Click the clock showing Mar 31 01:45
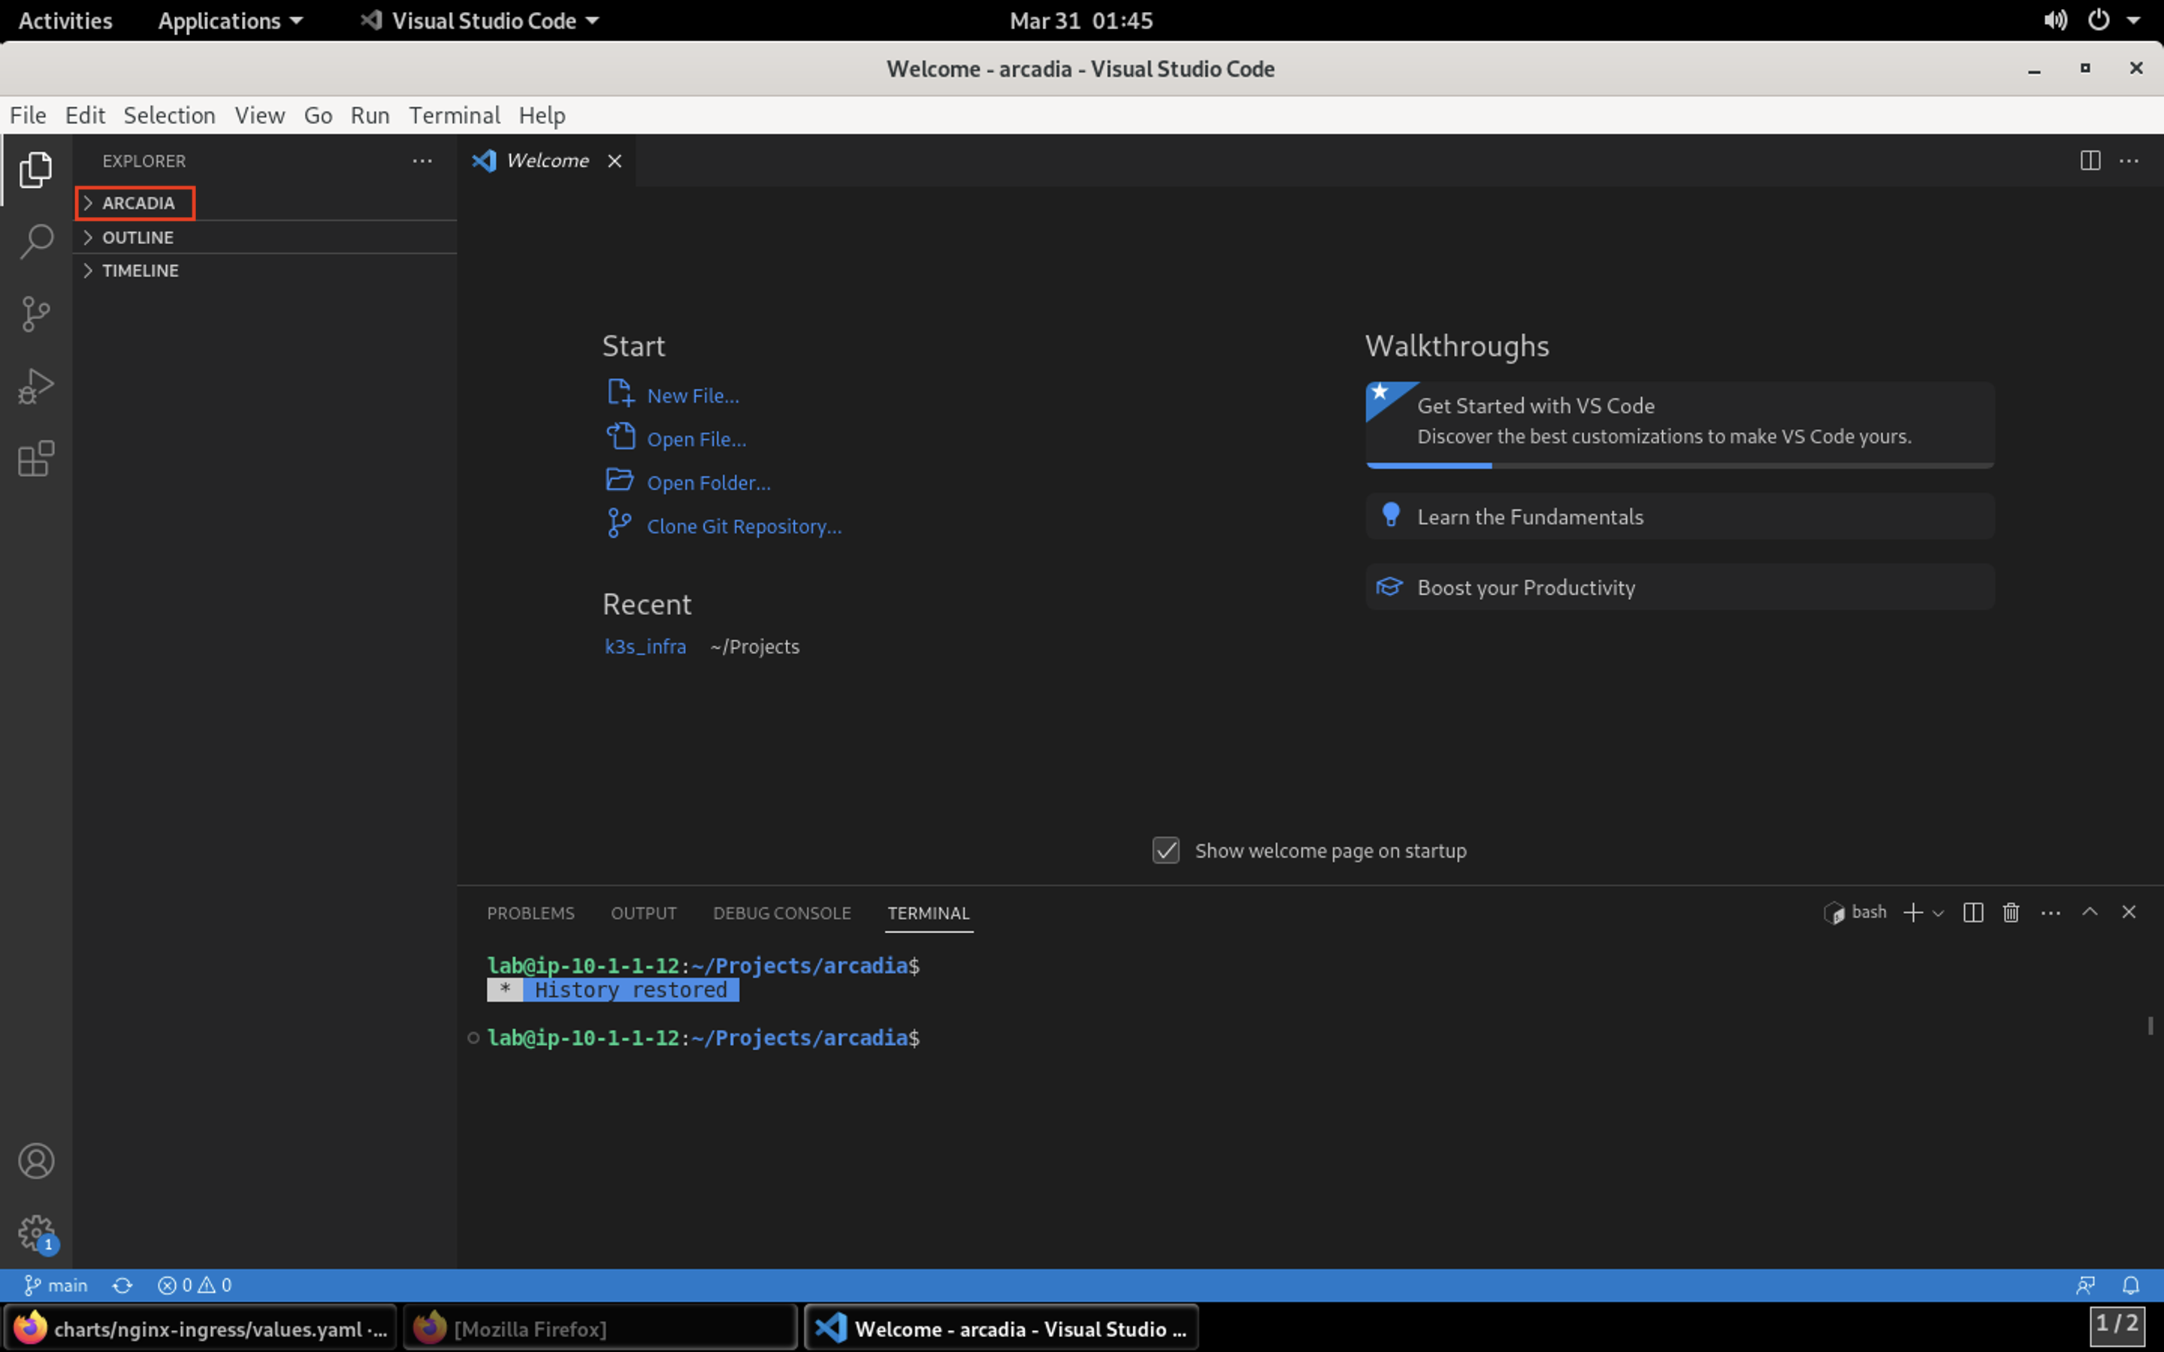The height and width of the screenshot is (1352, 2164). [1081, 20]
